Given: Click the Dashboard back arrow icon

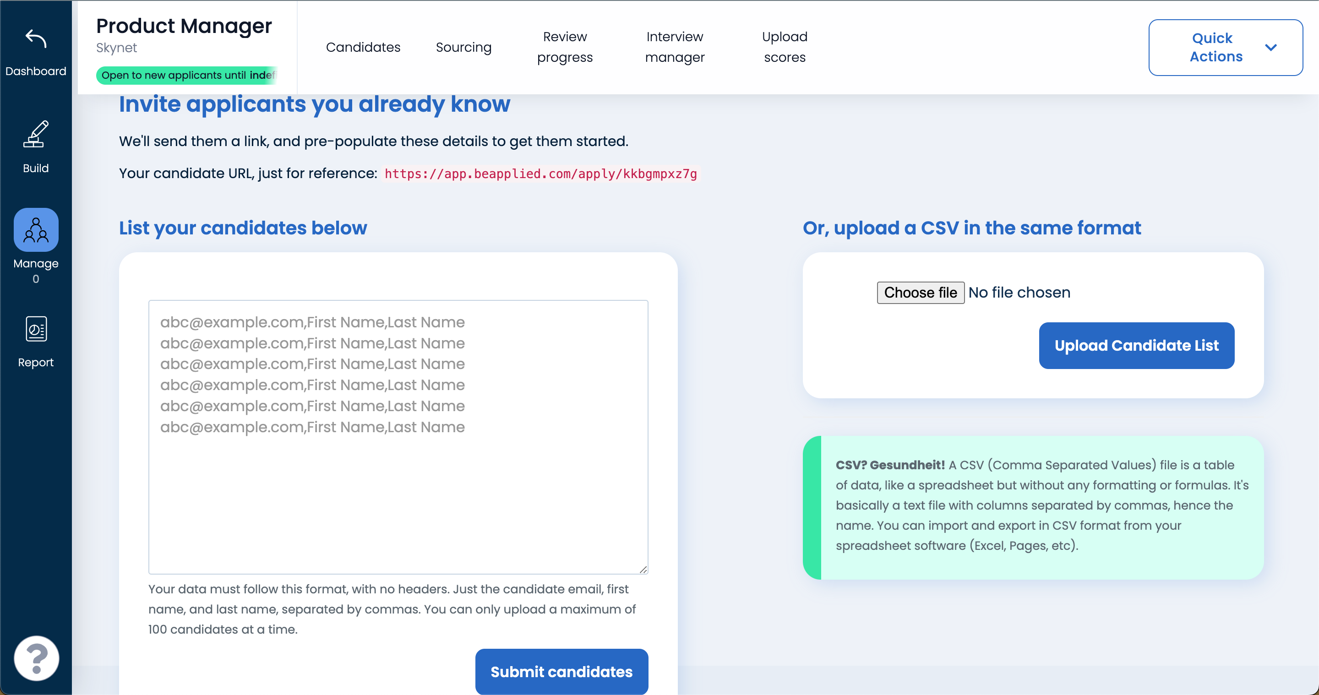Looking at the screenshot, I should (36, 39).
